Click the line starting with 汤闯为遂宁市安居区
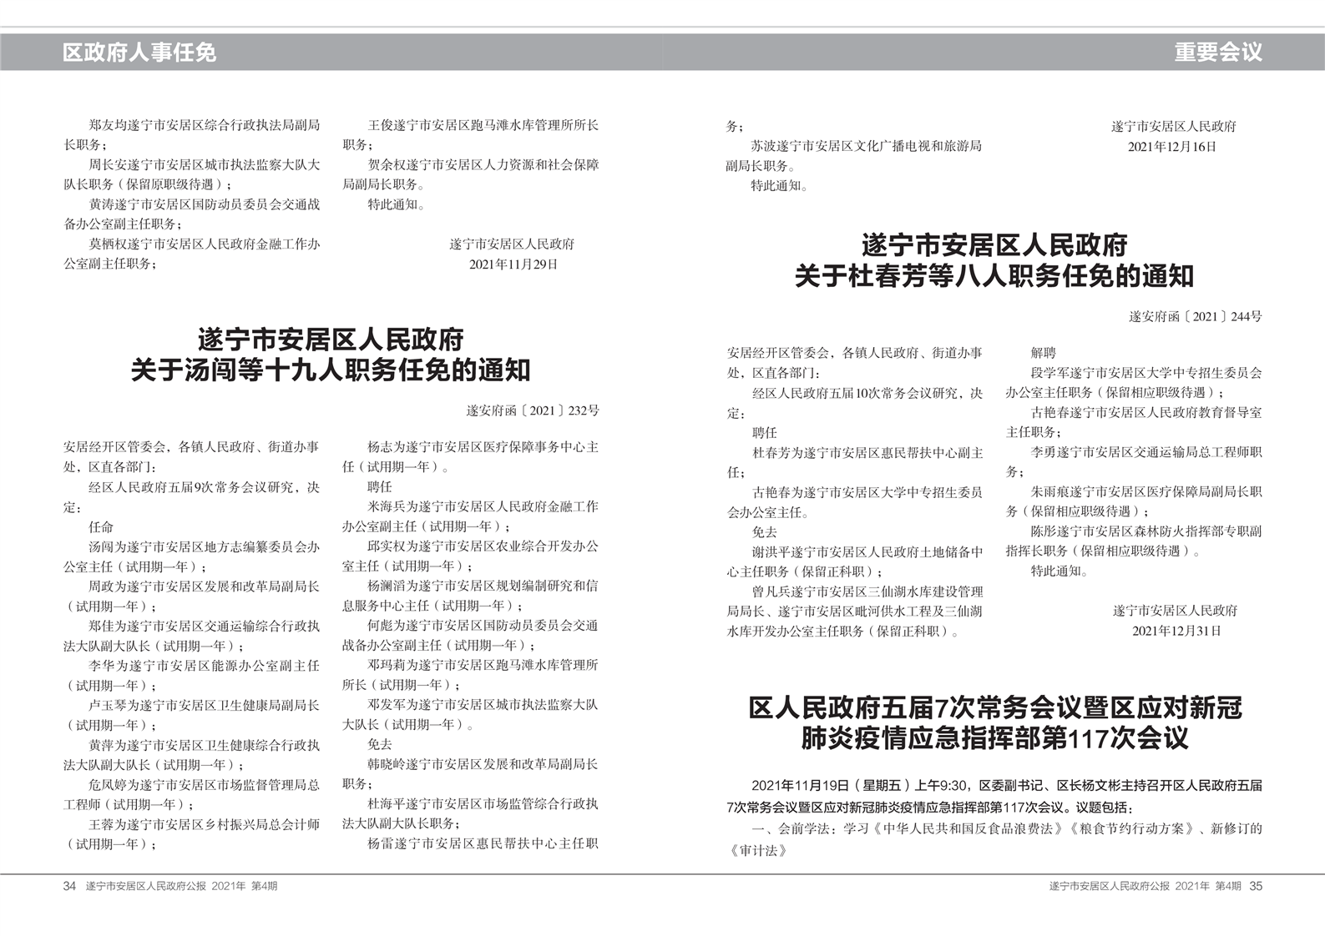 [x=204, y=547]
